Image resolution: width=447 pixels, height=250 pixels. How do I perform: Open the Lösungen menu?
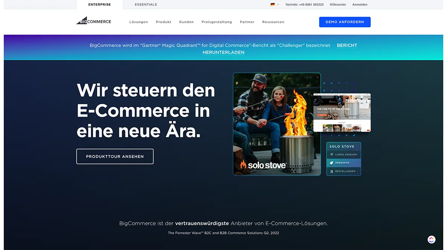139,22
